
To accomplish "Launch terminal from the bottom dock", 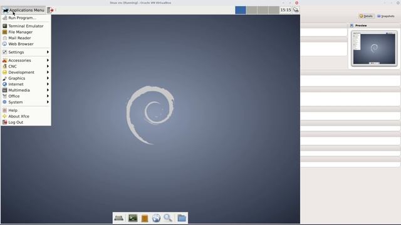I will (x=133, y=218).
